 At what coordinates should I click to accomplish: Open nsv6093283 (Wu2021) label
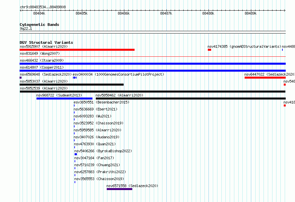[x=92, y=116]
